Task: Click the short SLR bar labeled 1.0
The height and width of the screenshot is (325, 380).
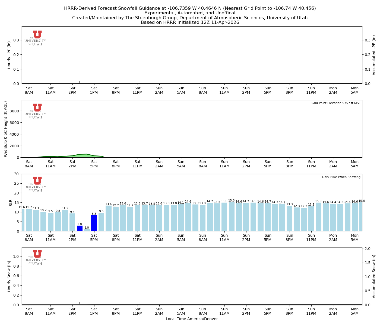Action: coord(87,230)
